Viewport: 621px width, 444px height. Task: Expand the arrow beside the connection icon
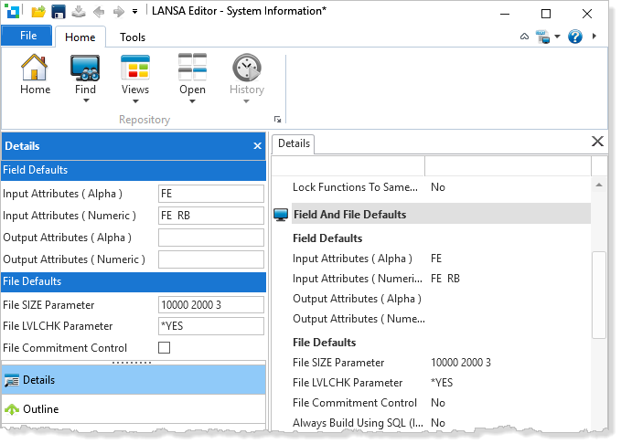(557, 37)
